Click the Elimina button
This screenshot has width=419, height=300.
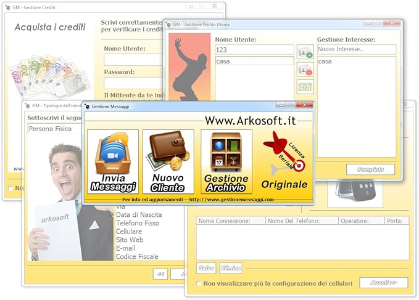click(231, 268)
